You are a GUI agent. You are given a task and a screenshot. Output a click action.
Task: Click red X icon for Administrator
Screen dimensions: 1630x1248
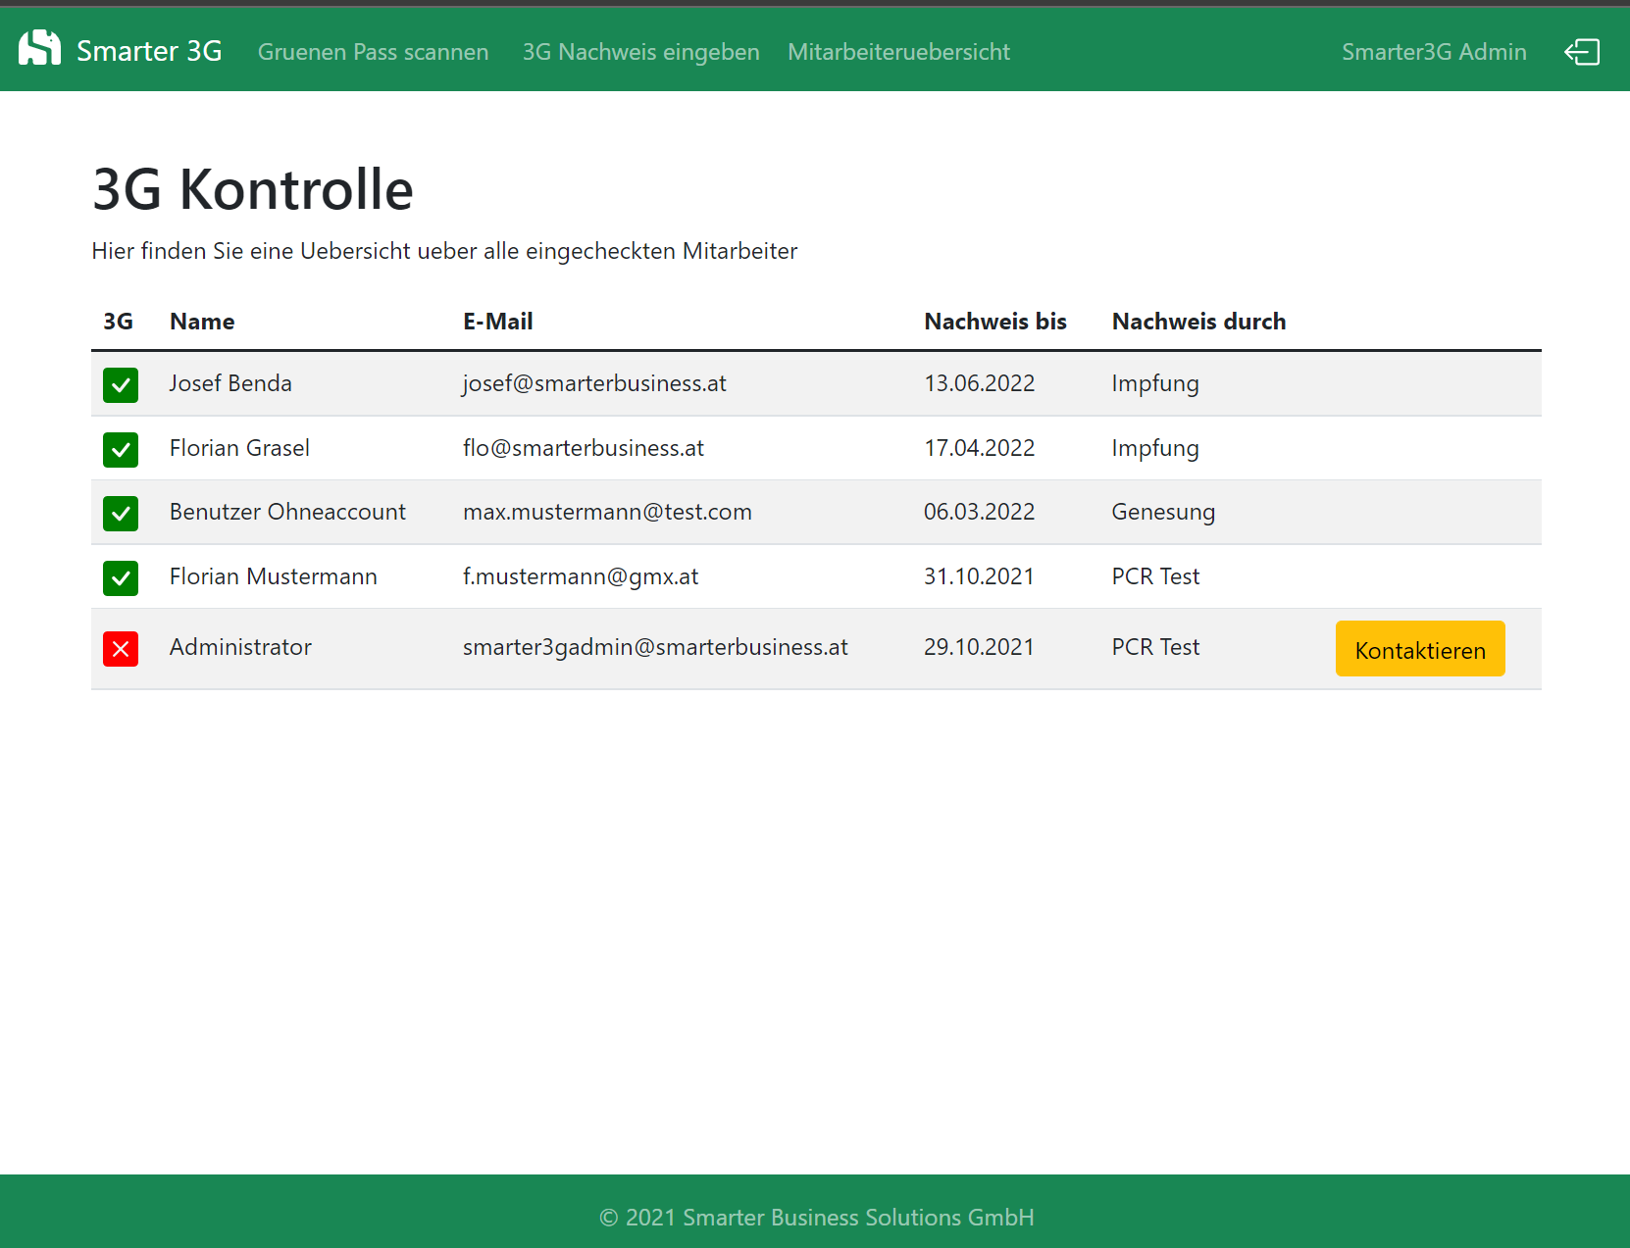pos(121,649)
